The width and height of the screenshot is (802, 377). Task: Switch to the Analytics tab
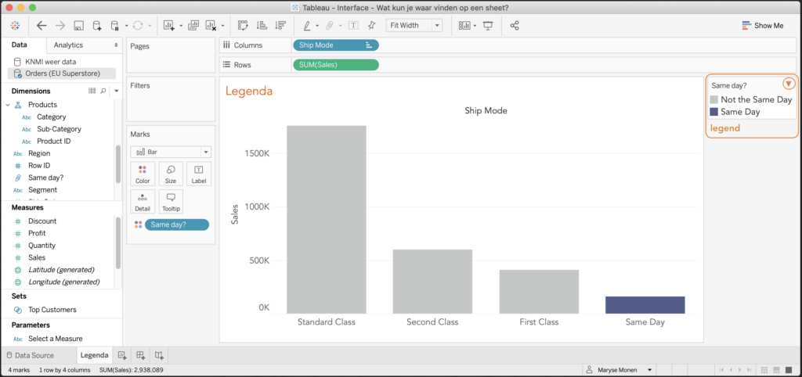69,45
